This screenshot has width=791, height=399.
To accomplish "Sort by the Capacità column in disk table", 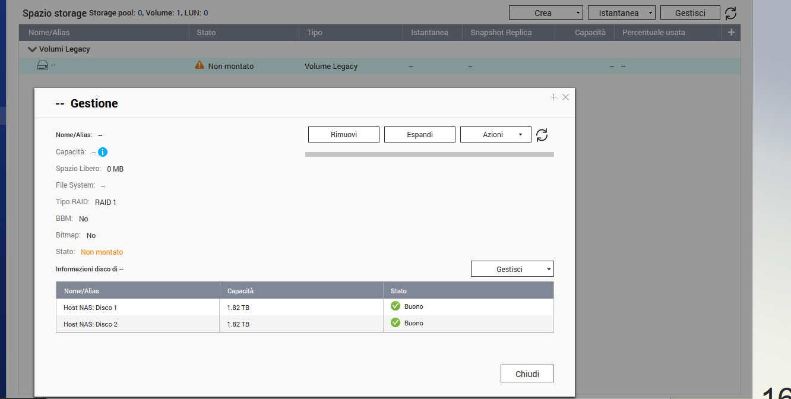I will click(x=241, y=291).
